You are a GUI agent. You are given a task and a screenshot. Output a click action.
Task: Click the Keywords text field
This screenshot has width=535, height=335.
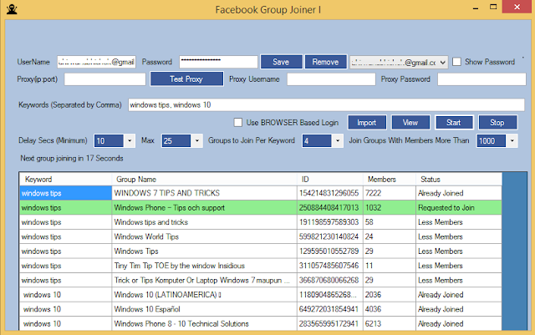[x=326, y=104]
